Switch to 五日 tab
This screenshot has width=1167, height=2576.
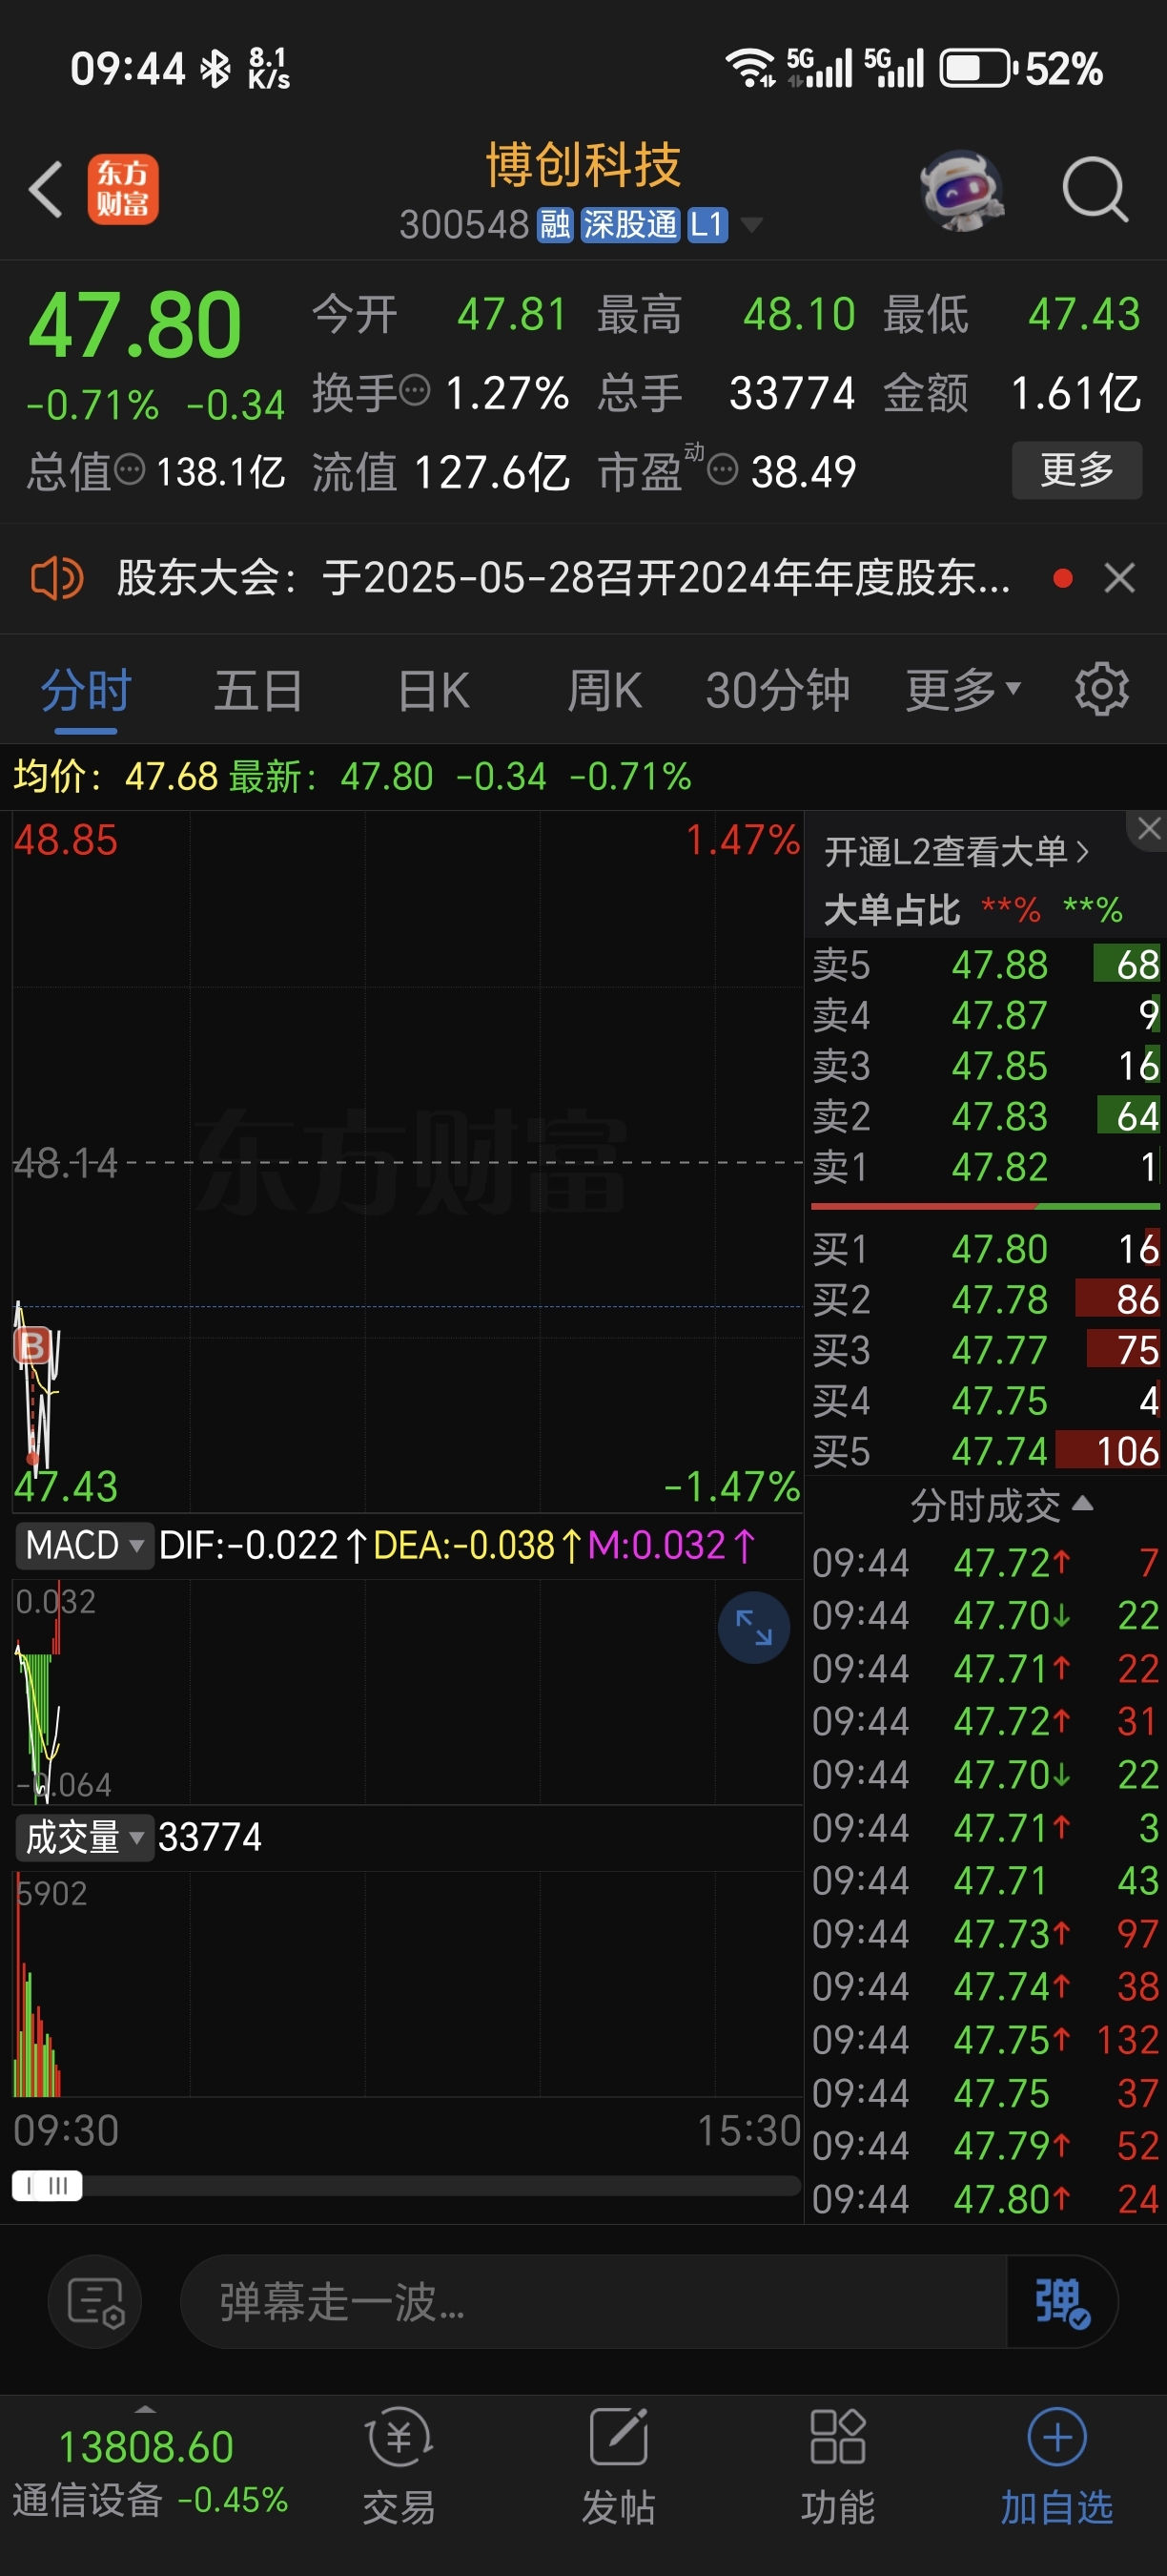click(257, 691)
